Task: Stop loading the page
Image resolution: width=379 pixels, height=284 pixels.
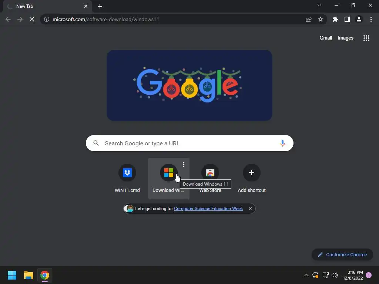Action: click(x=32, y=19)
